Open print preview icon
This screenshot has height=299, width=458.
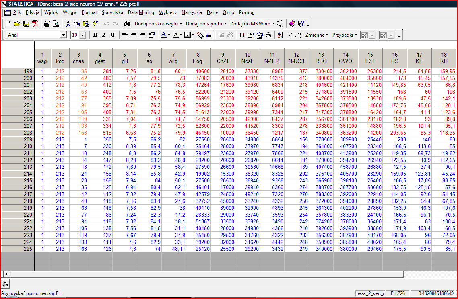click(x=56, y=24)
